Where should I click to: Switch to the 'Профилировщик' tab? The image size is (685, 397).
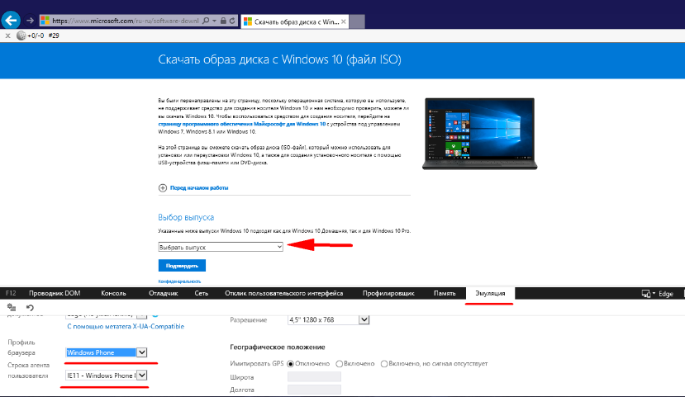pos(388,293)
